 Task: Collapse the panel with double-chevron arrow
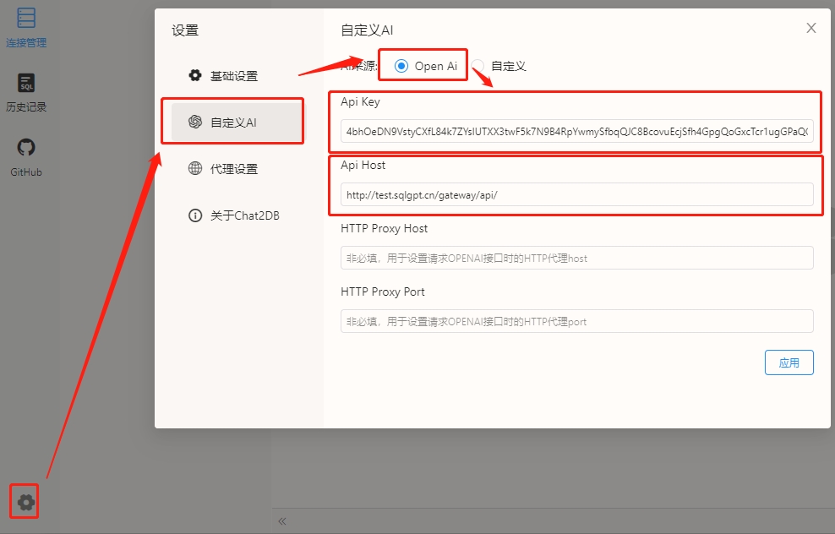tap(282, 521)
